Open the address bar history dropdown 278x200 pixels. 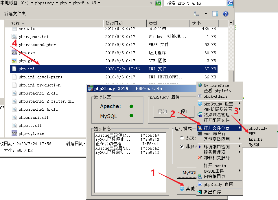[151, 3]
